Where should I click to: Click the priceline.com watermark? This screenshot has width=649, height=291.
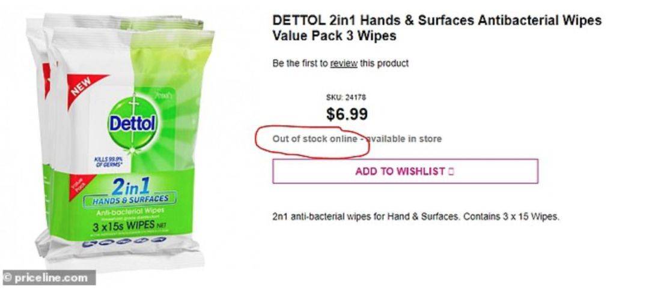click(x=49, y=278)
